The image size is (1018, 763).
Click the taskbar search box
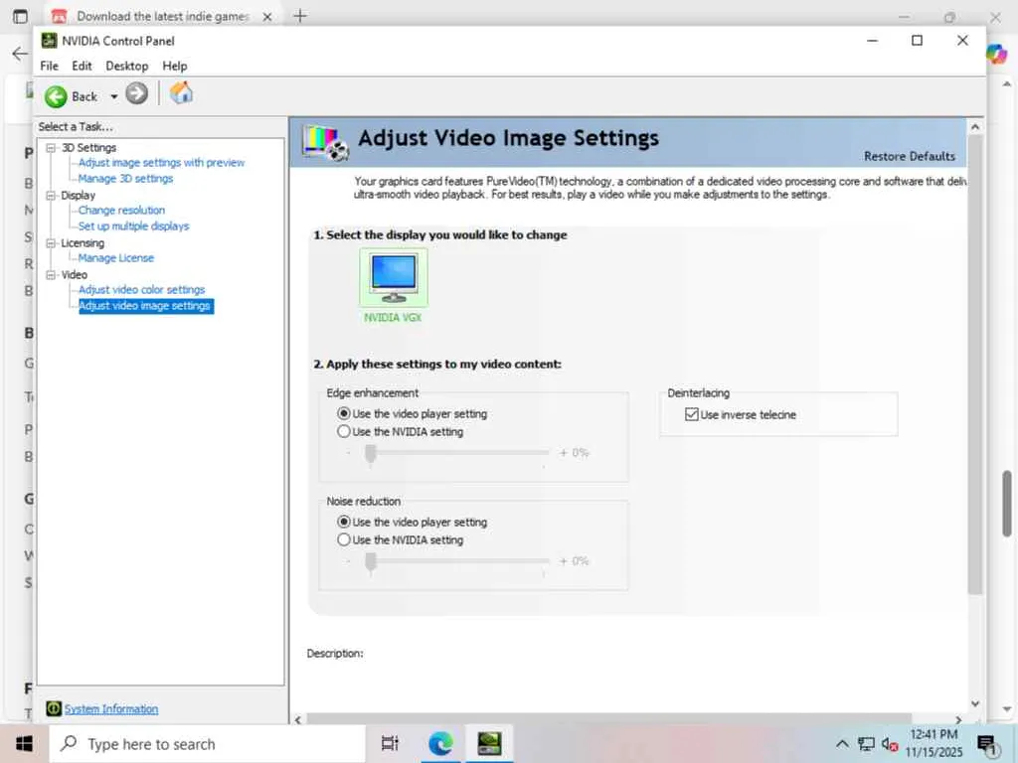pyautogui.click(x=208, y=744)
